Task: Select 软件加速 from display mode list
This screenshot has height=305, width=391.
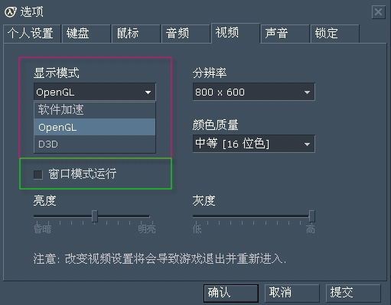Action: 95,110
